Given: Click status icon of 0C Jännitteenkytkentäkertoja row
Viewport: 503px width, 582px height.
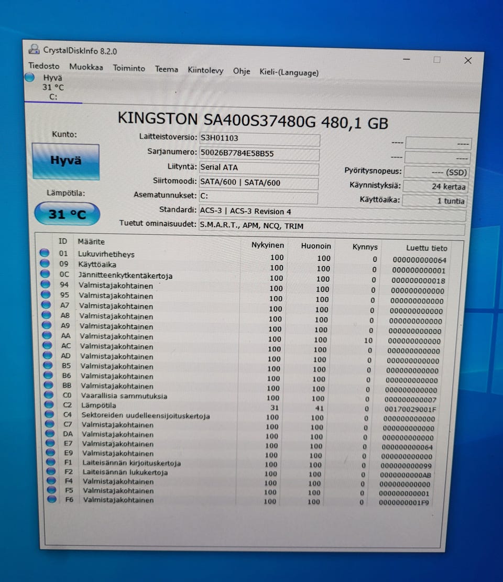Looking at the screenshot, I should [x=45, y=273].
